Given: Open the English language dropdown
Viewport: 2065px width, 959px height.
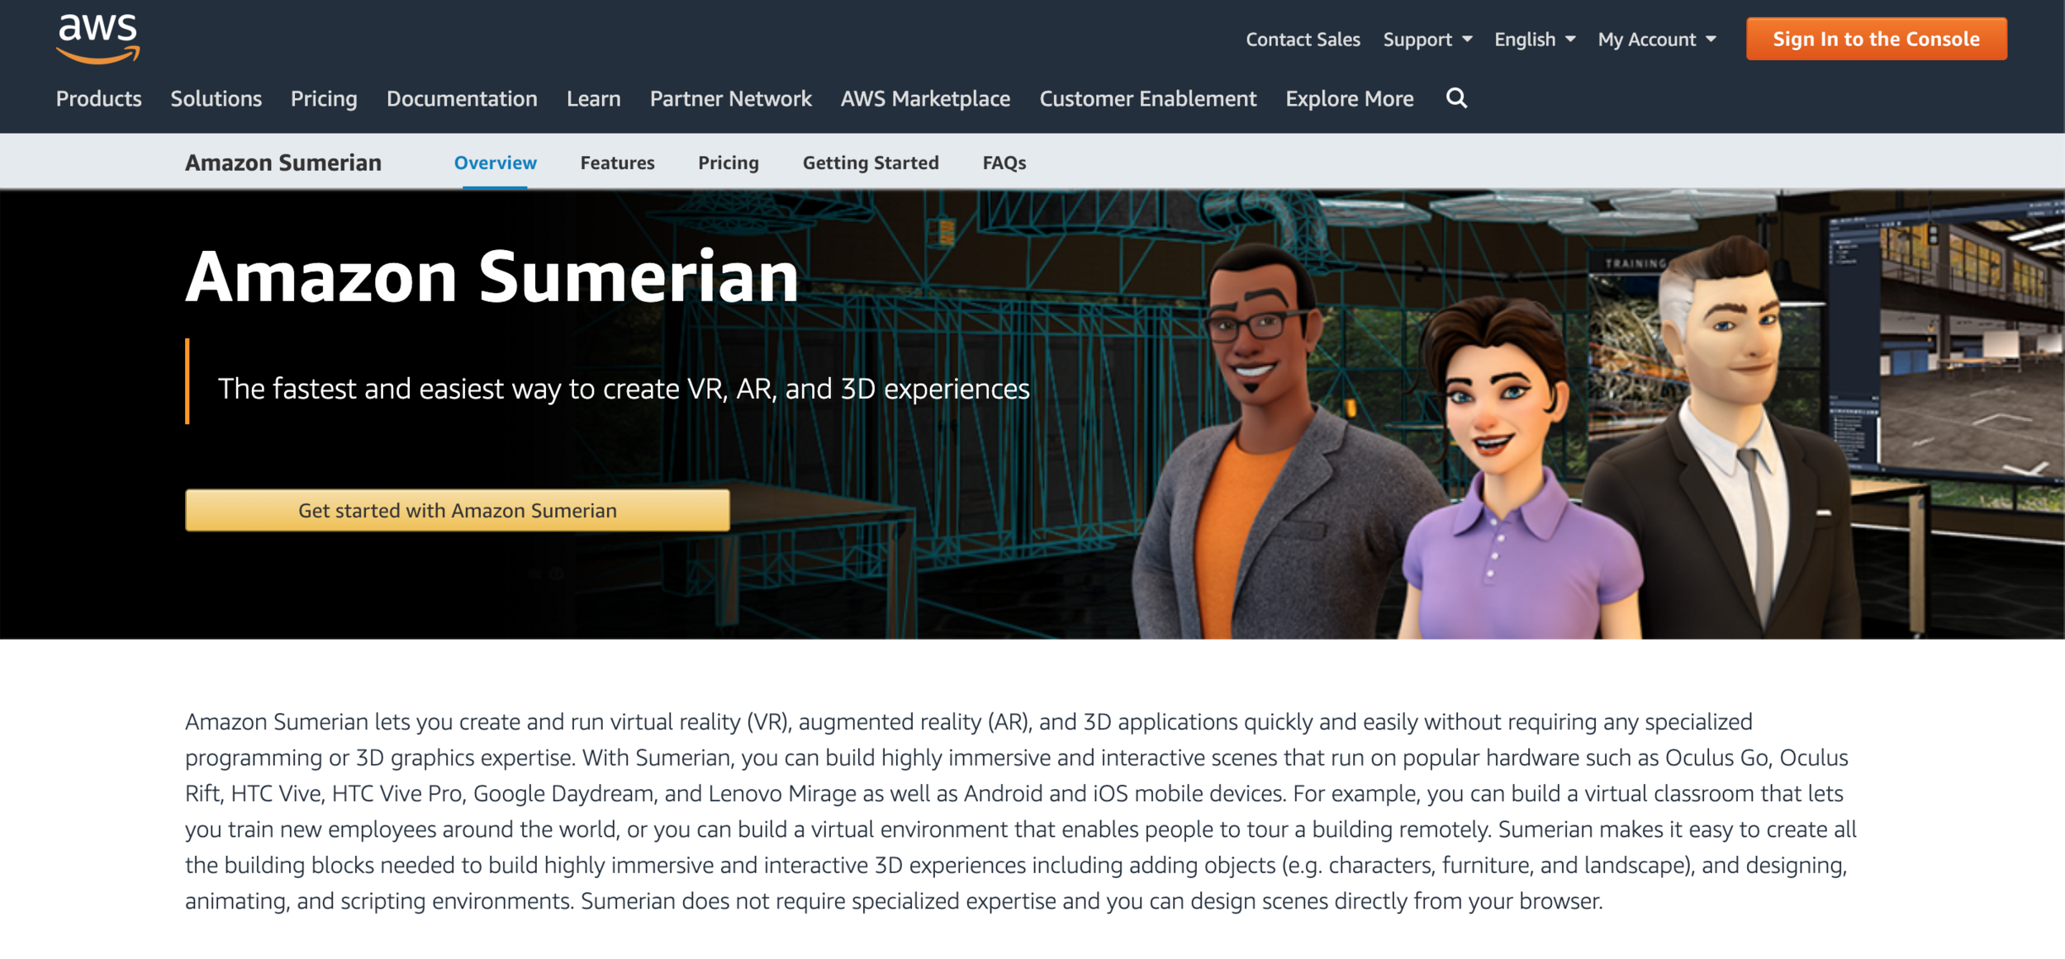Looking at the screenshot, I should 1534,40.
